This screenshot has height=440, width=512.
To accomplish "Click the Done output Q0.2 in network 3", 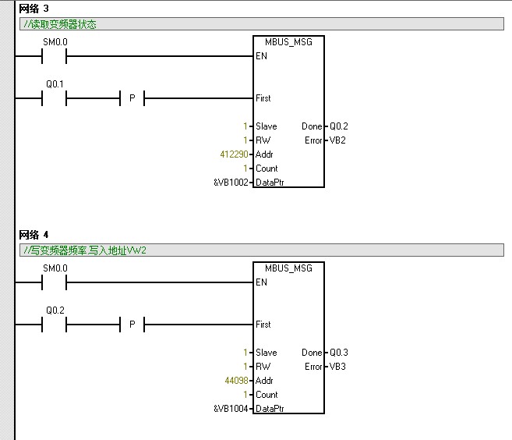I will point(339,126).
